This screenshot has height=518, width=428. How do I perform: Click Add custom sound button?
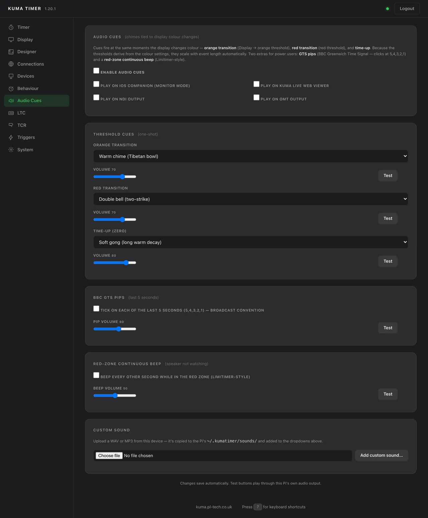coord(382,455)
